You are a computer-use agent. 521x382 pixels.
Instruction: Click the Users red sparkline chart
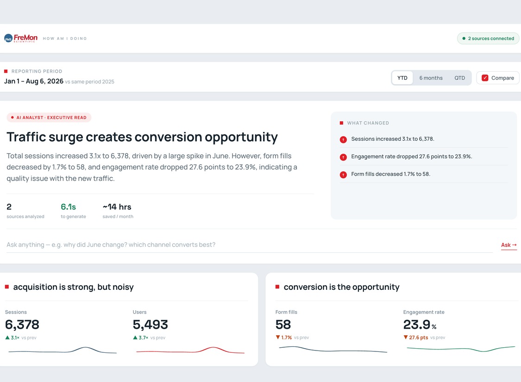190,350
